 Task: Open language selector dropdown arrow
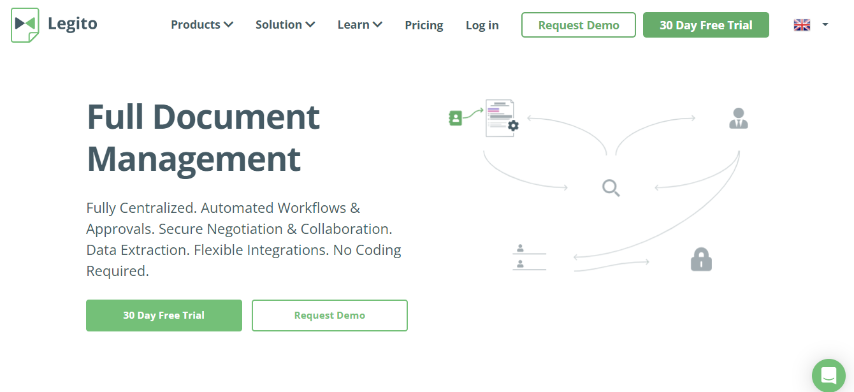coord(825,25)
